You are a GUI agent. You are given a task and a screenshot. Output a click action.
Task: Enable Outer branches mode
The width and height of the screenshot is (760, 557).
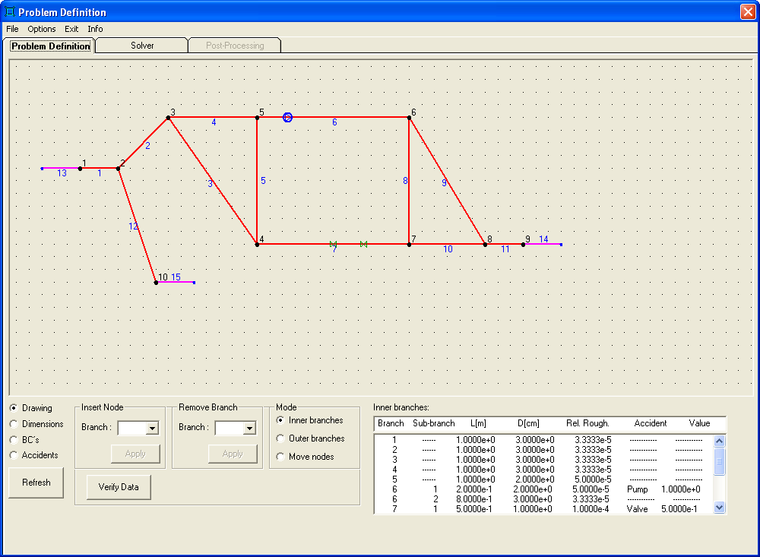point(281,438)
